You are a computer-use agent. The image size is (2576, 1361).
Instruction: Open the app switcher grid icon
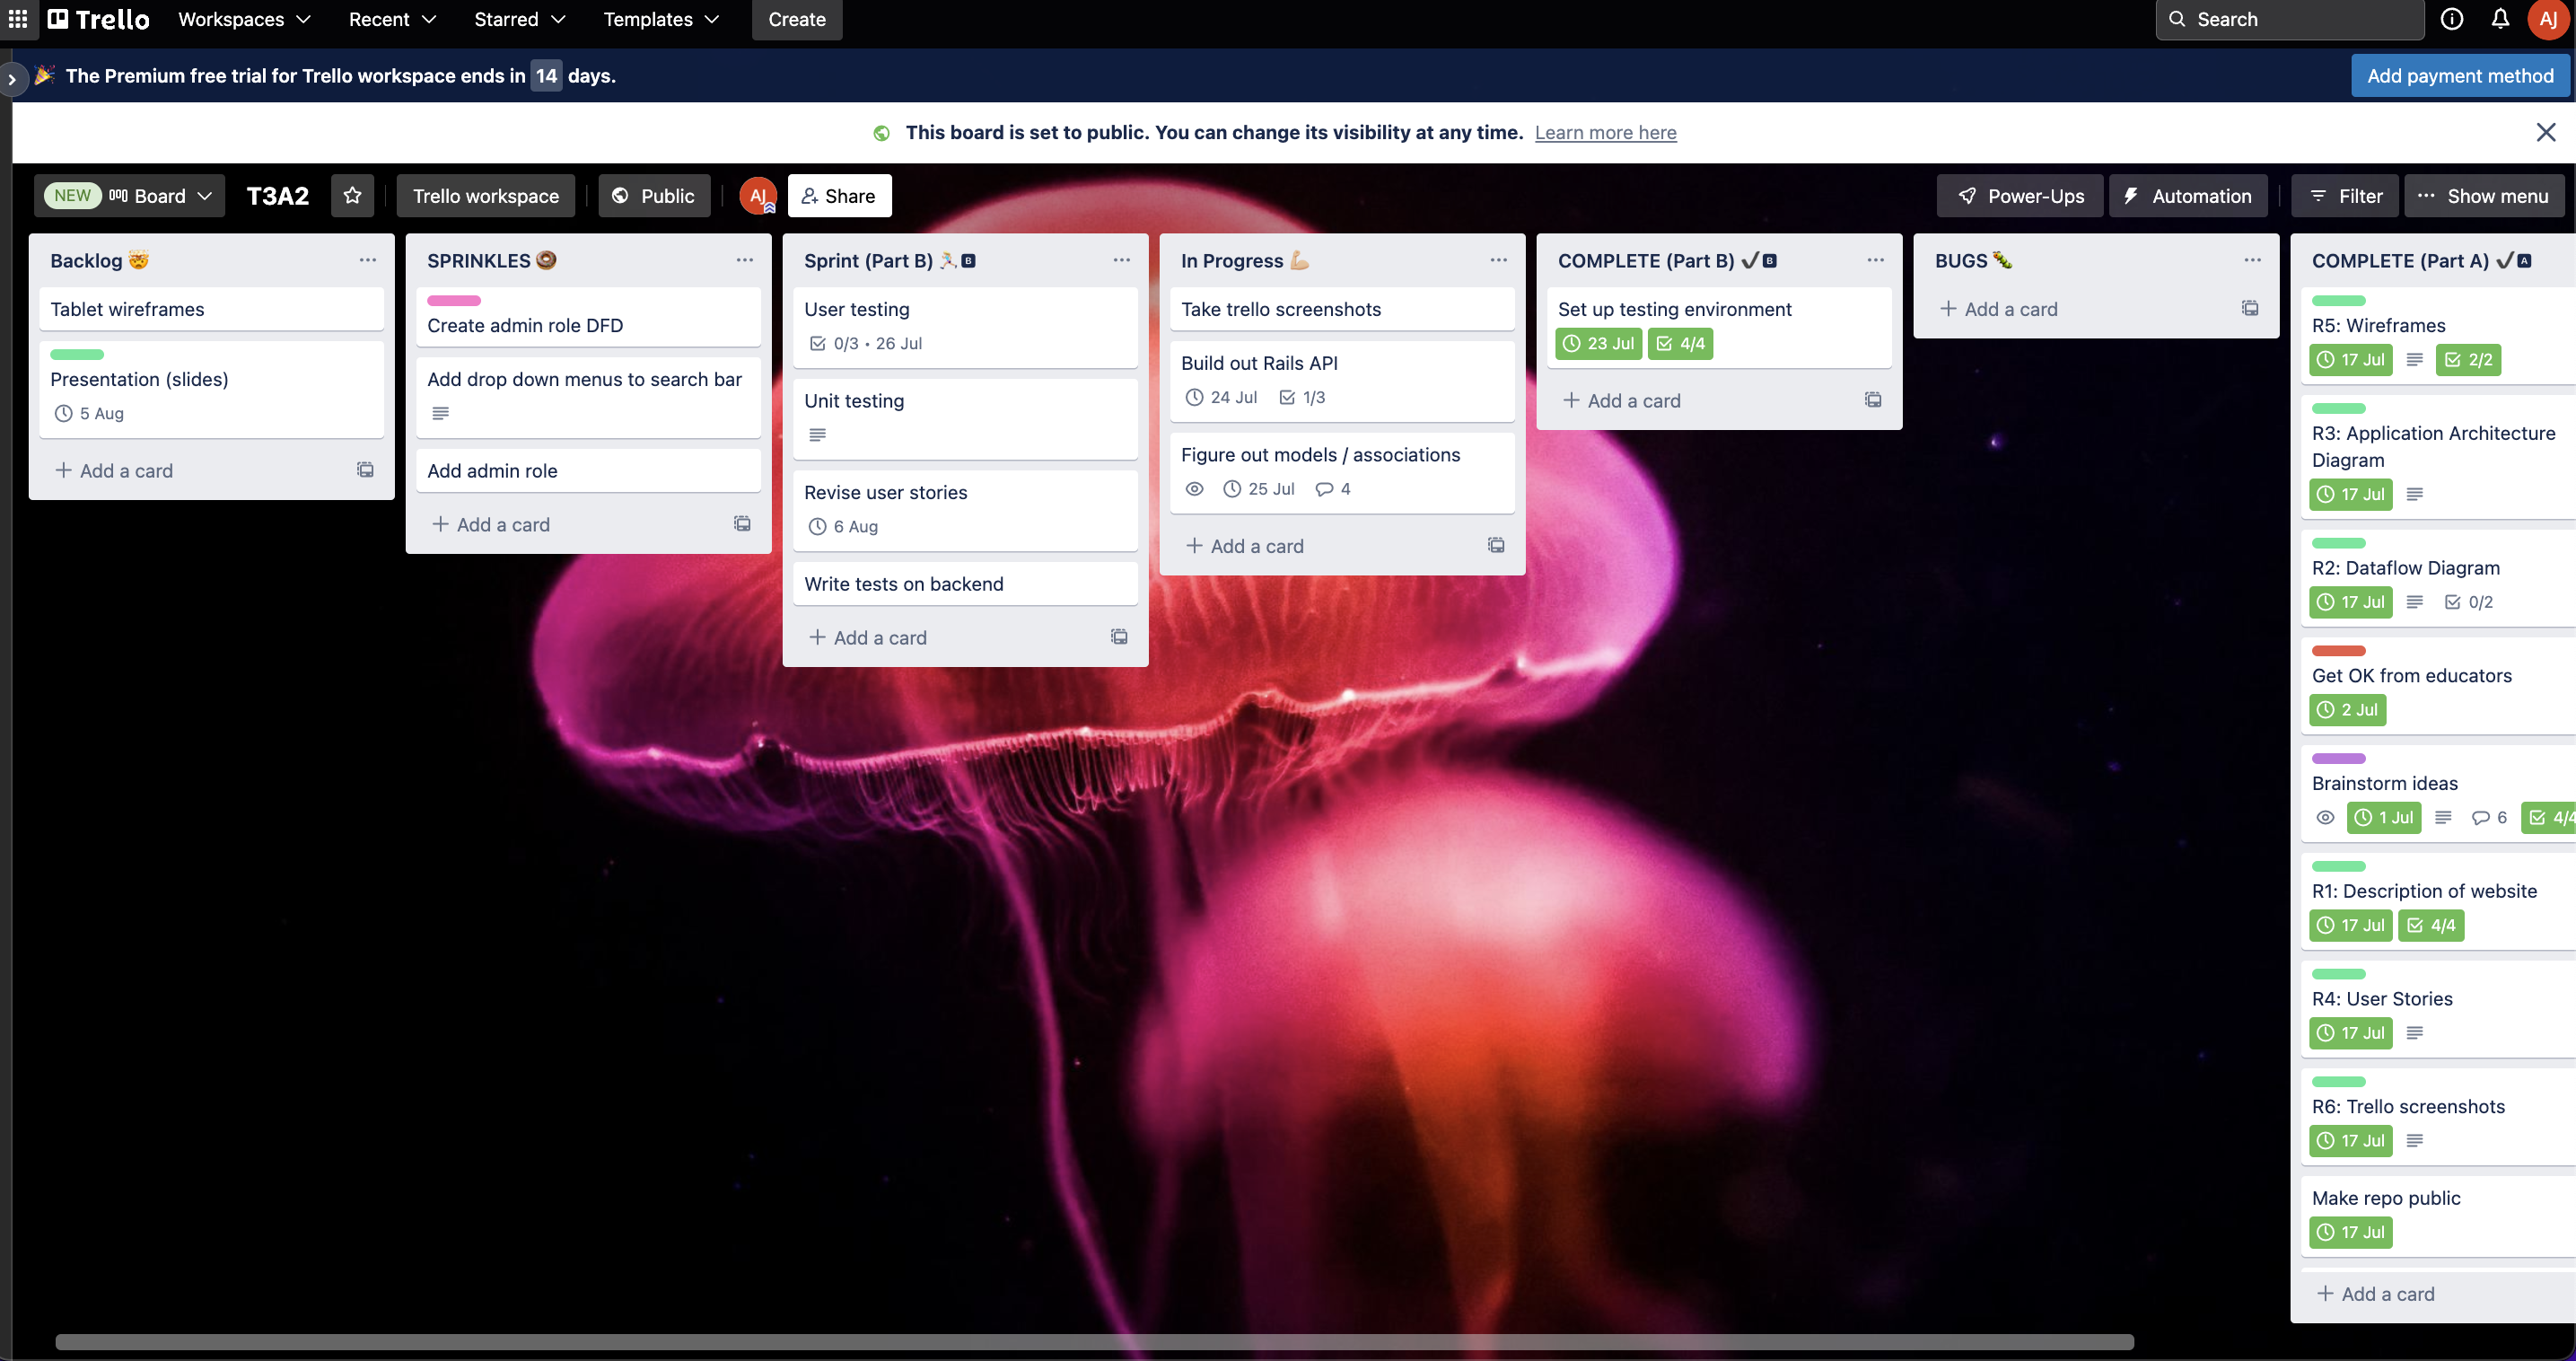(x=18, y=19)
